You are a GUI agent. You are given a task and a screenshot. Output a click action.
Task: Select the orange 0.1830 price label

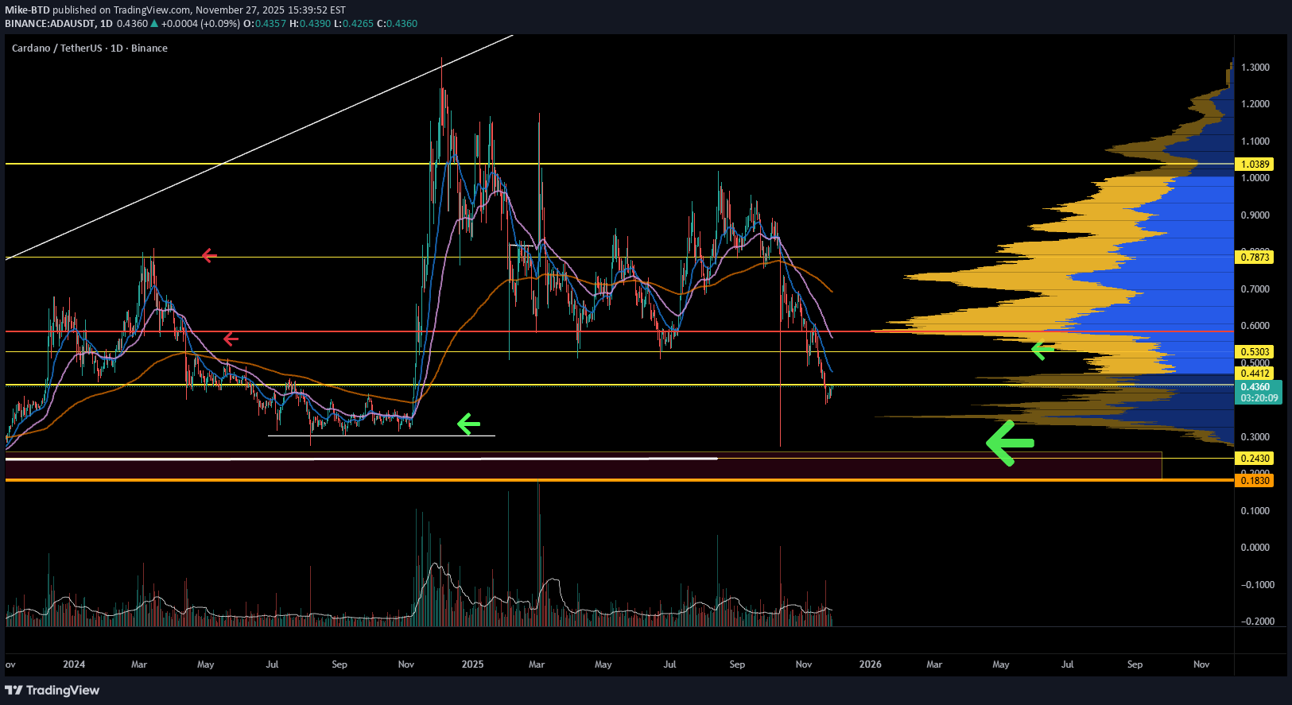(1255, 480)
